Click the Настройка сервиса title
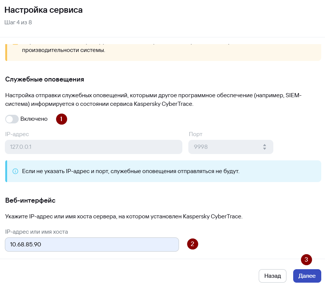Screen dimensions: 325x289 click(x=43, y=10)
